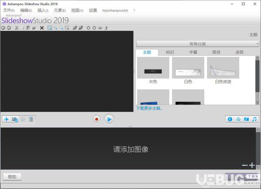
Task: Start recording with the red record button
Action: (x=97, y=119)
